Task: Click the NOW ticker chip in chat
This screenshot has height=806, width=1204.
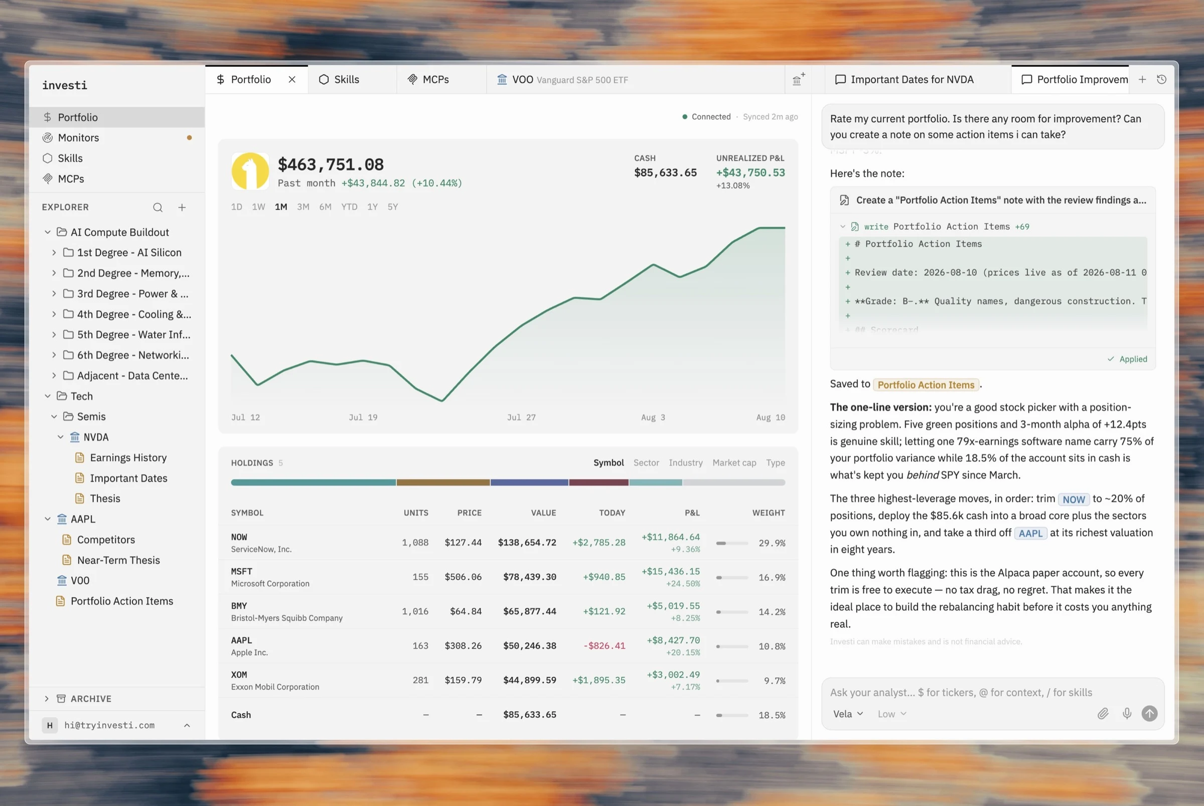Action: click(1074, 499)
